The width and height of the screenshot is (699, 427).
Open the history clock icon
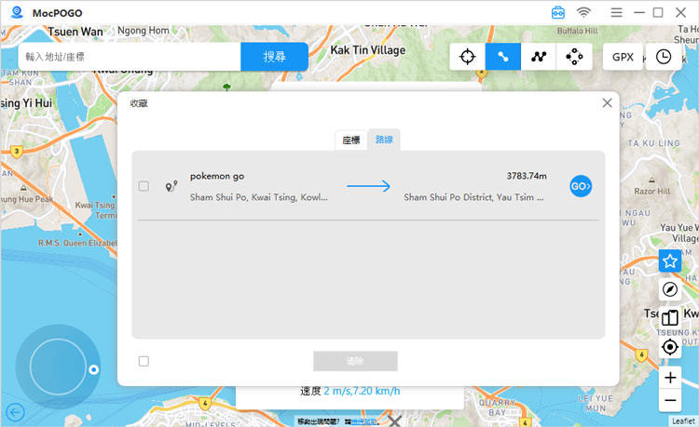[664, 57]
